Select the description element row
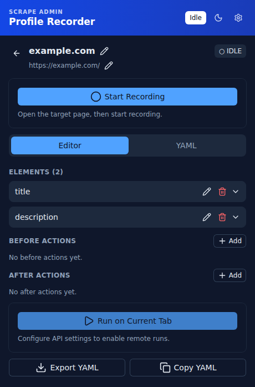255x387 pixels. point(127,217)
